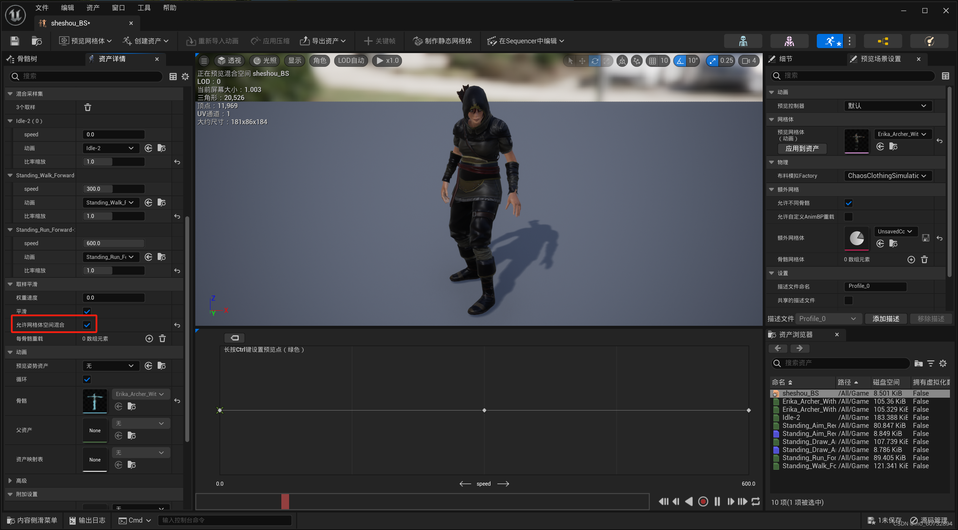This screenshot has height=530, width=958.
Task: Open the skeleton editor mode icon
Action: coord(743,41)
